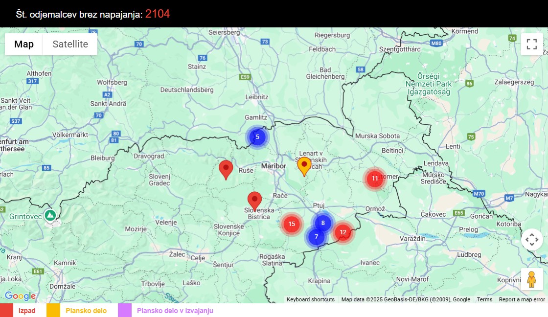
Task: Switch to the Satellite map view
Action: click(70, 44)
